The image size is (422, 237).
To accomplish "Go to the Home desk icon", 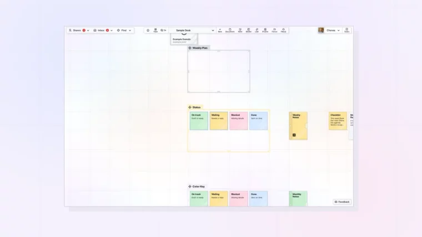I will 148,30.
